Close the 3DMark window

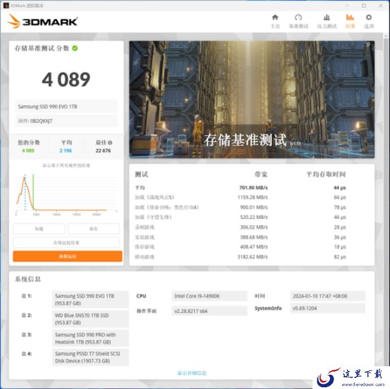(x=381, y=5)
